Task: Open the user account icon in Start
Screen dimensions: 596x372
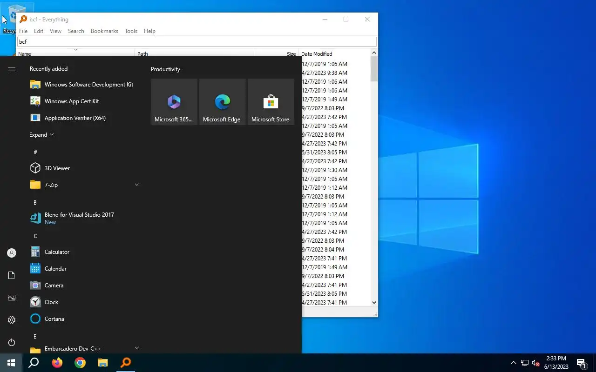Action: 12,253
